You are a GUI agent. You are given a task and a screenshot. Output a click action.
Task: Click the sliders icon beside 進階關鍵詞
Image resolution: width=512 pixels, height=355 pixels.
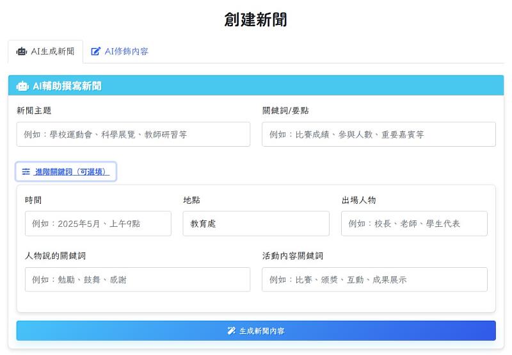(x=26, y=172)
